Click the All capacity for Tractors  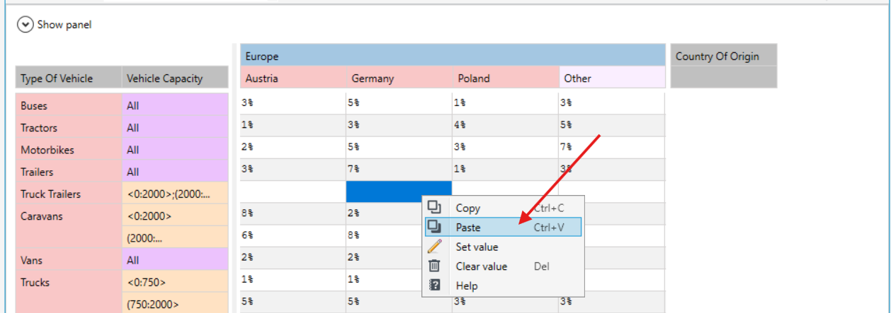pos(175,128)
